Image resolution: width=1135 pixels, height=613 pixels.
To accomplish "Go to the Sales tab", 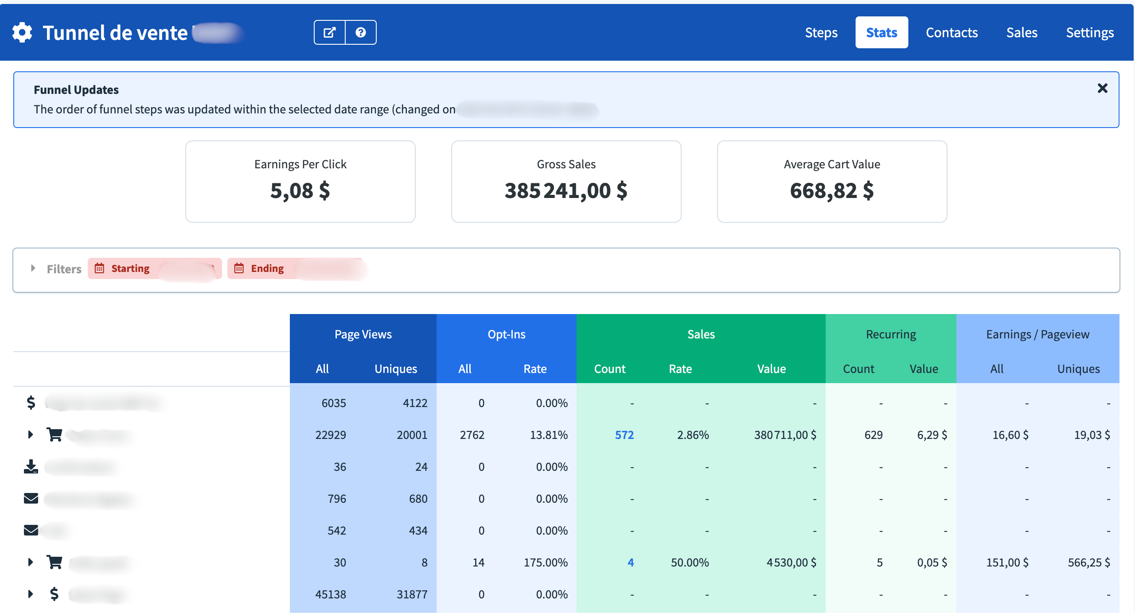I will point(1022,33).
